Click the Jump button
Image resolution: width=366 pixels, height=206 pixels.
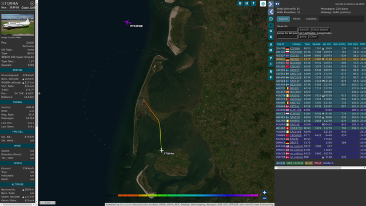303,37
